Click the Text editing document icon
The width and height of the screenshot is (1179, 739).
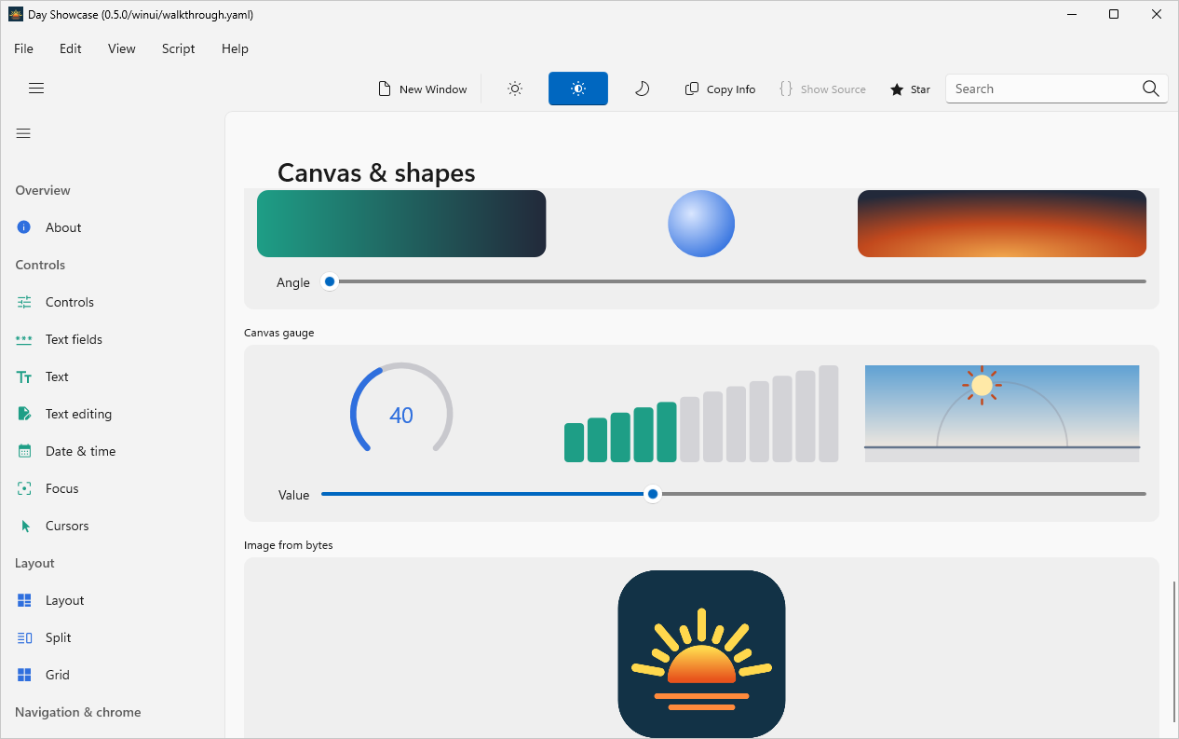pos(24,414)
